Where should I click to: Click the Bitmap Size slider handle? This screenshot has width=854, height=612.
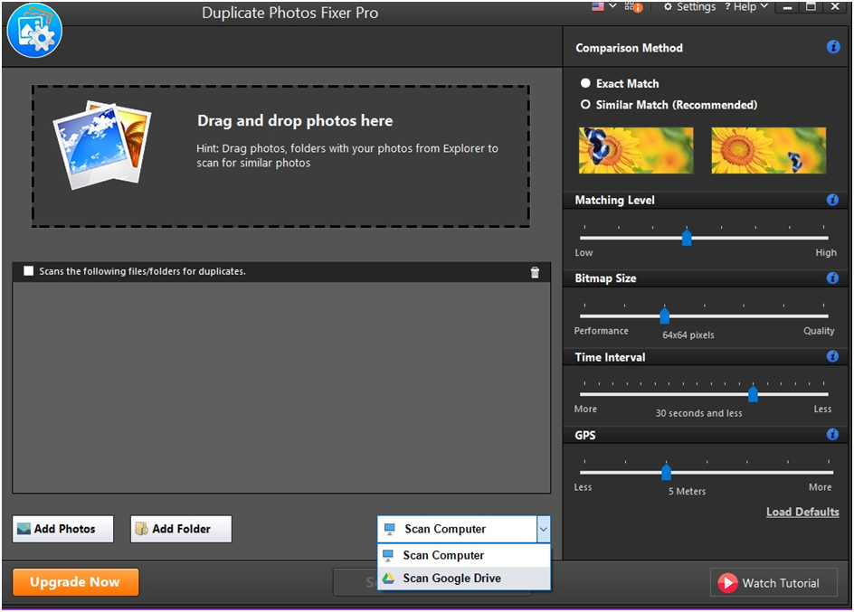tap(664, 315)
